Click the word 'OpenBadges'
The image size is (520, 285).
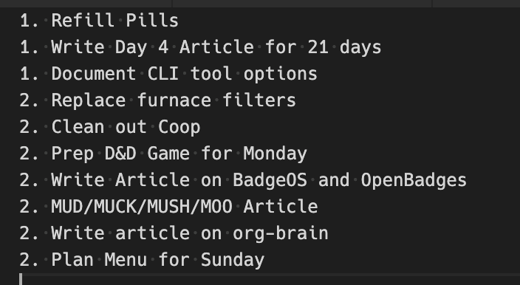pos(414,180)
